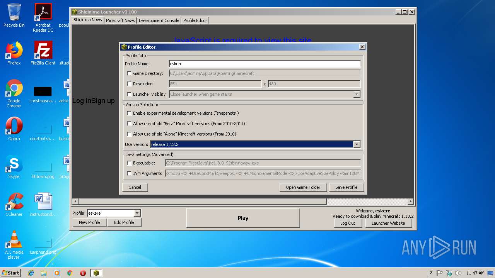Select the instructionsl... Word document on desktop
The height and width of the screenshot is (278, 495).
(43, 205)
